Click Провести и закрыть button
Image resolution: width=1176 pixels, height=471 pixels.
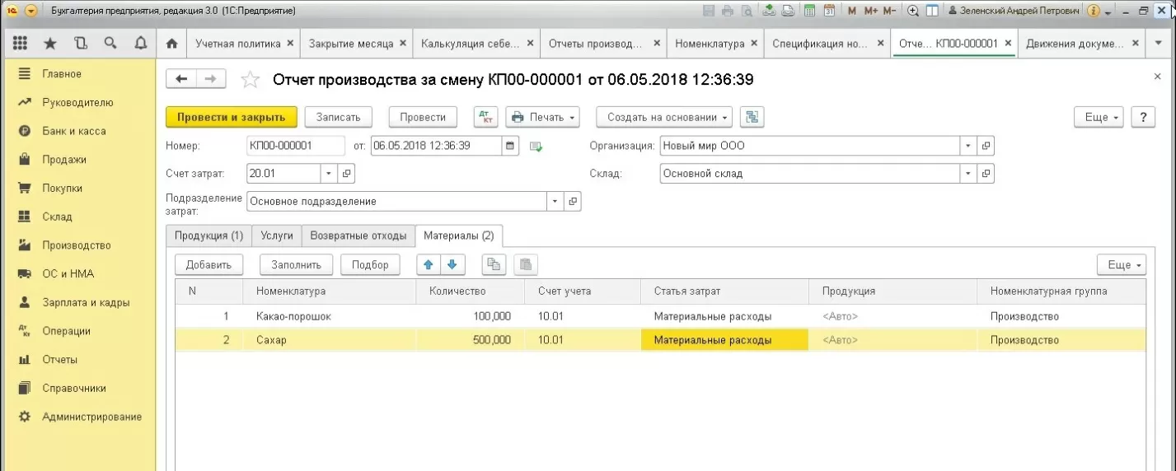(231, 117)
